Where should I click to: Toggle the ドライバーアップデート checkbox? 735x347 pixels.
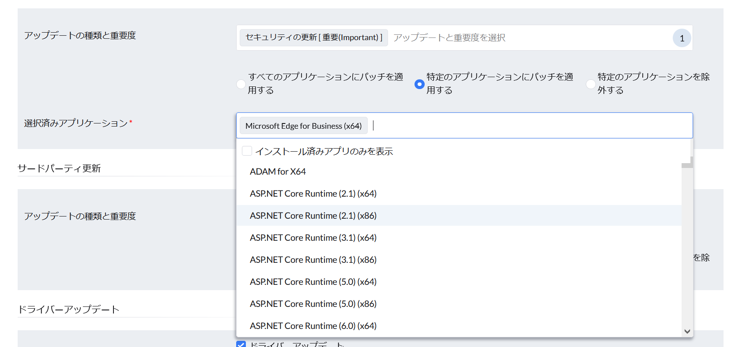241,344
